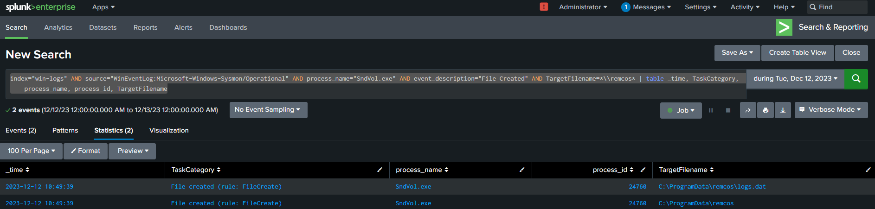Screen dimensions: 875x209
Task: Edit the process_name column pencil icon
Action: click(x=522, y=170)
